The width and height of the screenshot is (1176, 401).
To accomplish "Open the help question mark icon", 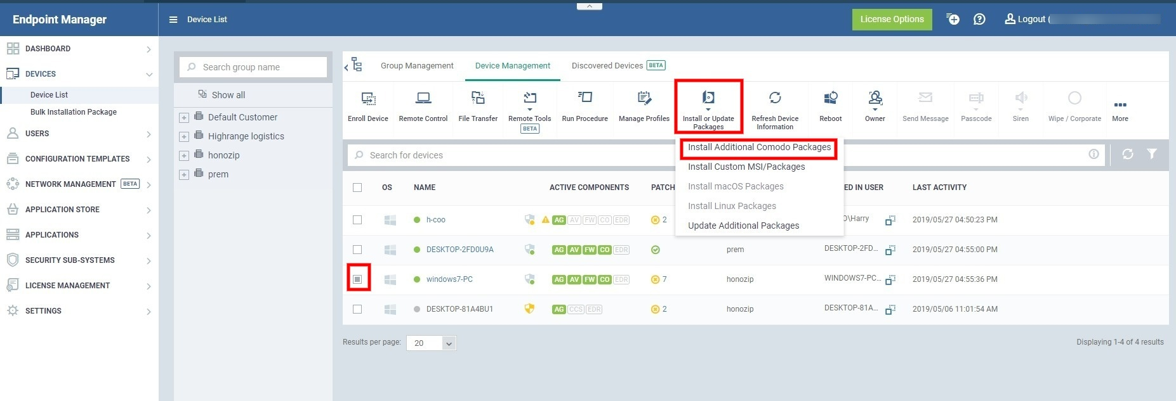I will click(x=979, y=19).
